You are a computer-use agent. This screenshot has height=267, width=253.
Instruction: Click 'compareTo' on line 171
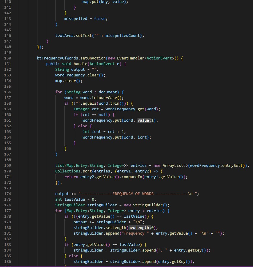click(132, 177)
